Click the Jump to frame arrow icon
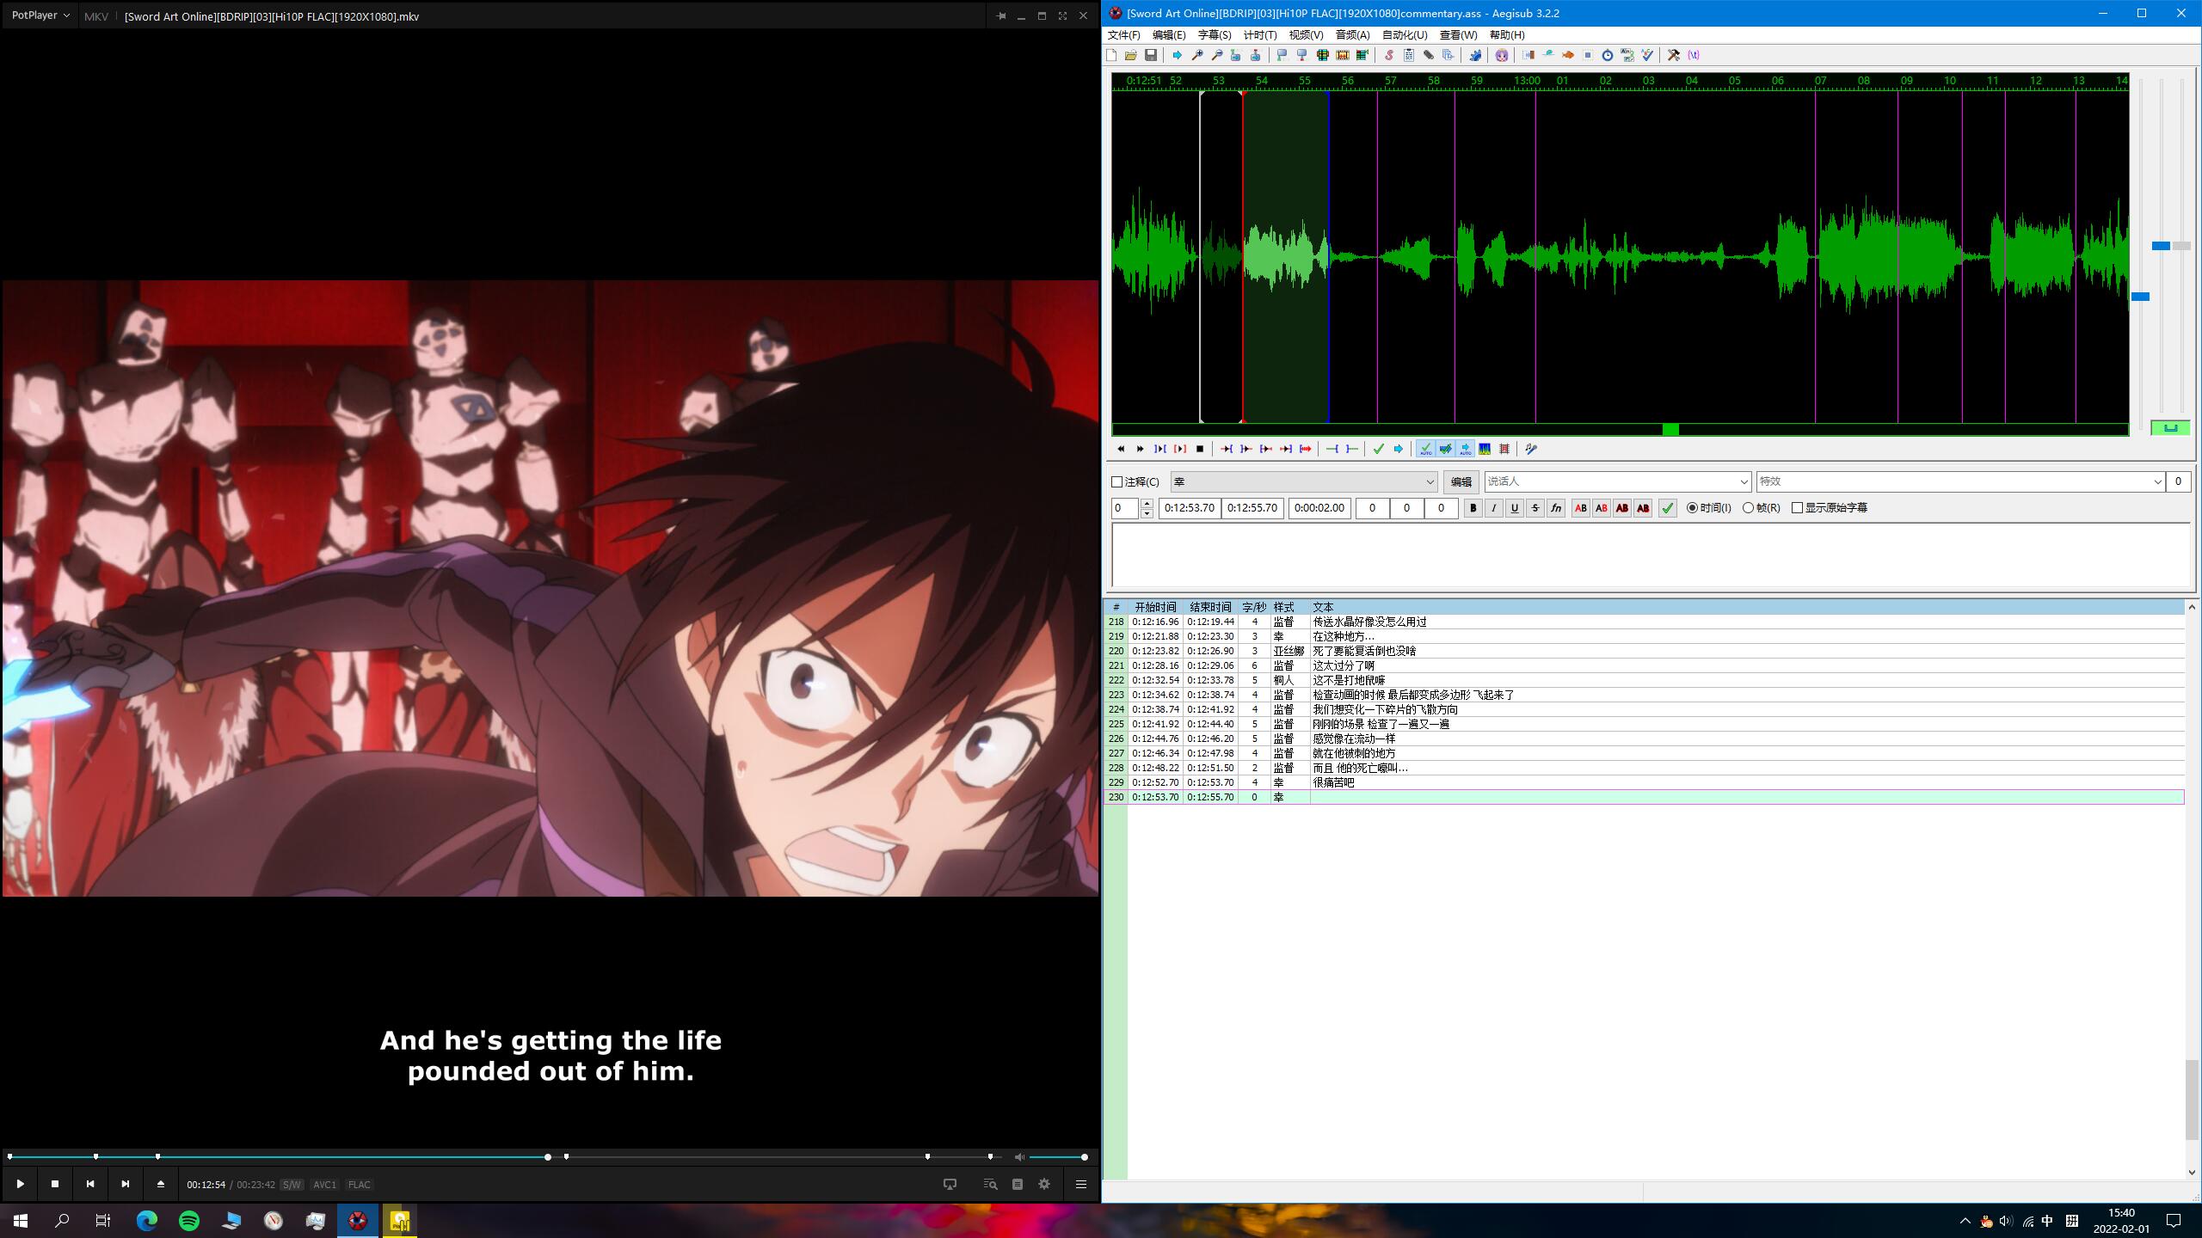Image resolution: width=2202 pixels, height=1238 pixels. [x=1178, y=55]
